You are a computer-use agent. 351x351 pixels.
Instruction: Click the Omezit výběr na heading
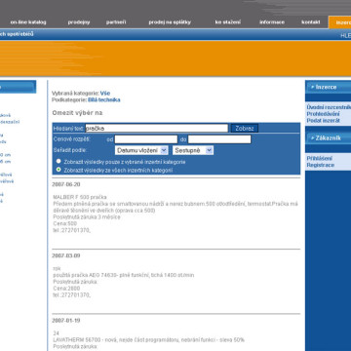tap(77, 113)
